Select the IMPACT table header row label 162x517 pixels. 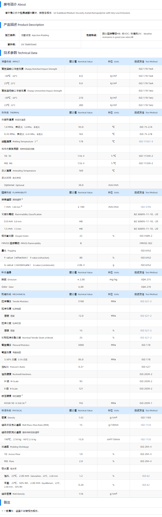coord(11,62)
